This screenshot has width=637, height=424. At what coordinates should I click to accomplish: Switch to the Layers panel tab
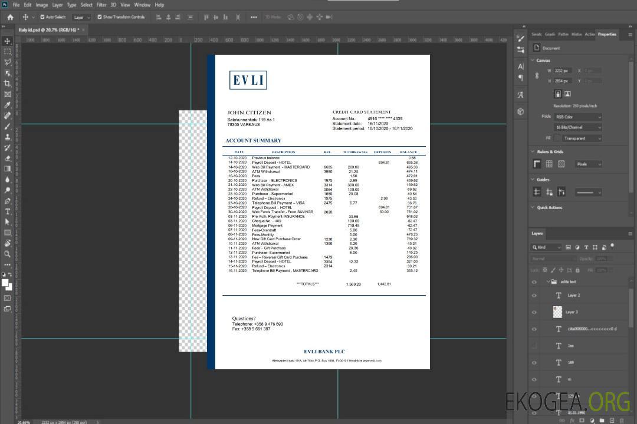[537, 233]
